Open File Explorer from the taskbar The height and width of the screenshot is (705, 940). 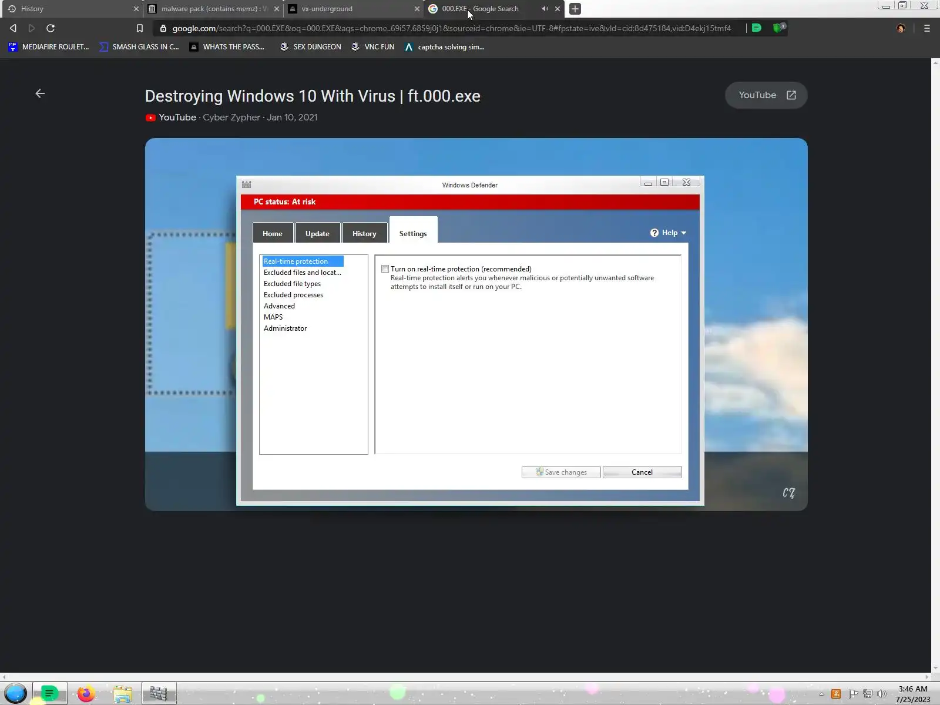(123, 694)
